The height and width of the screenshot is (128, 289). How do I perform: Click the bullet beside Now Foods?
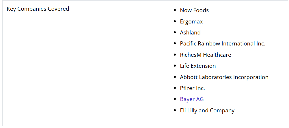click(175, 10)
